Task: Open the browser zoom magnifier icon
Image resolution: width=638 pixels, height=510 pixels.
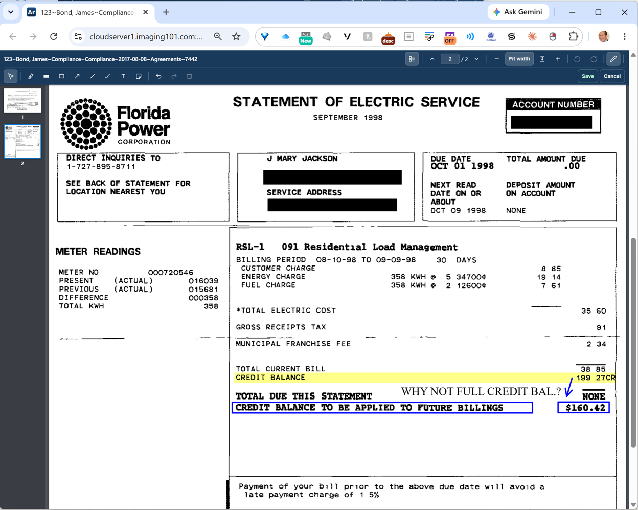Action: pos(218,36)
